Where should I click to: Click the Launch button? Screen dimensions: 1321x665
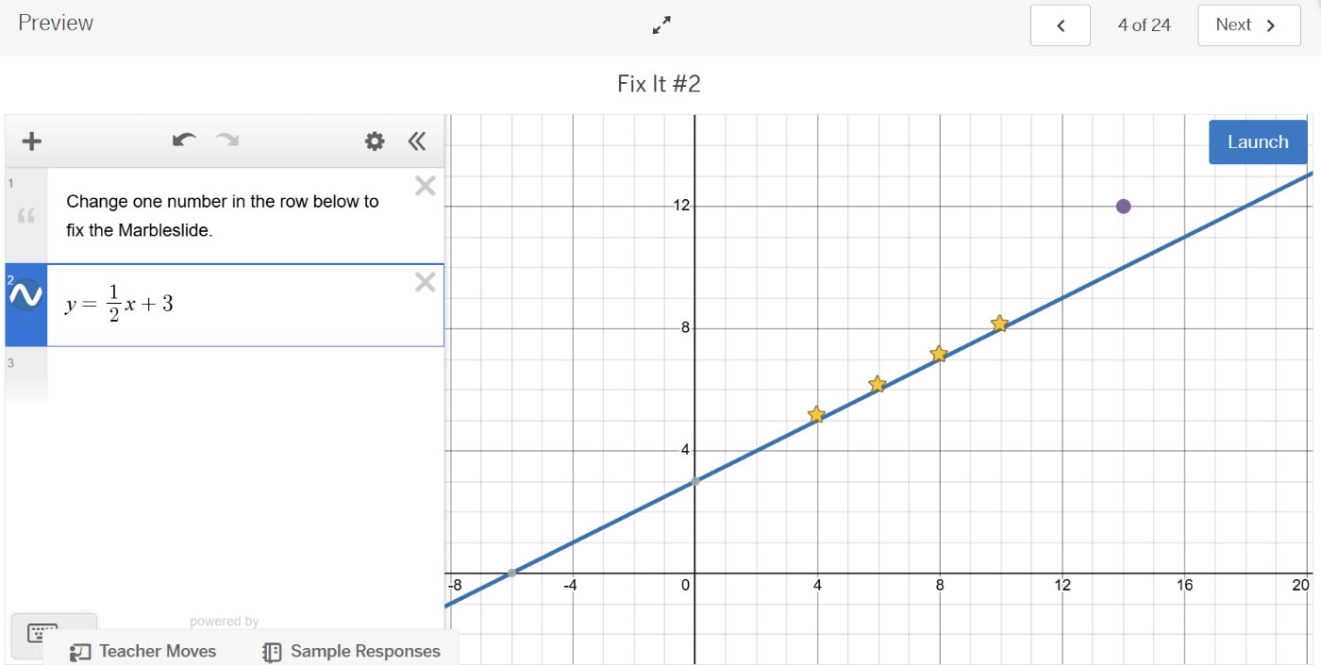click(x=1257, y=141)
